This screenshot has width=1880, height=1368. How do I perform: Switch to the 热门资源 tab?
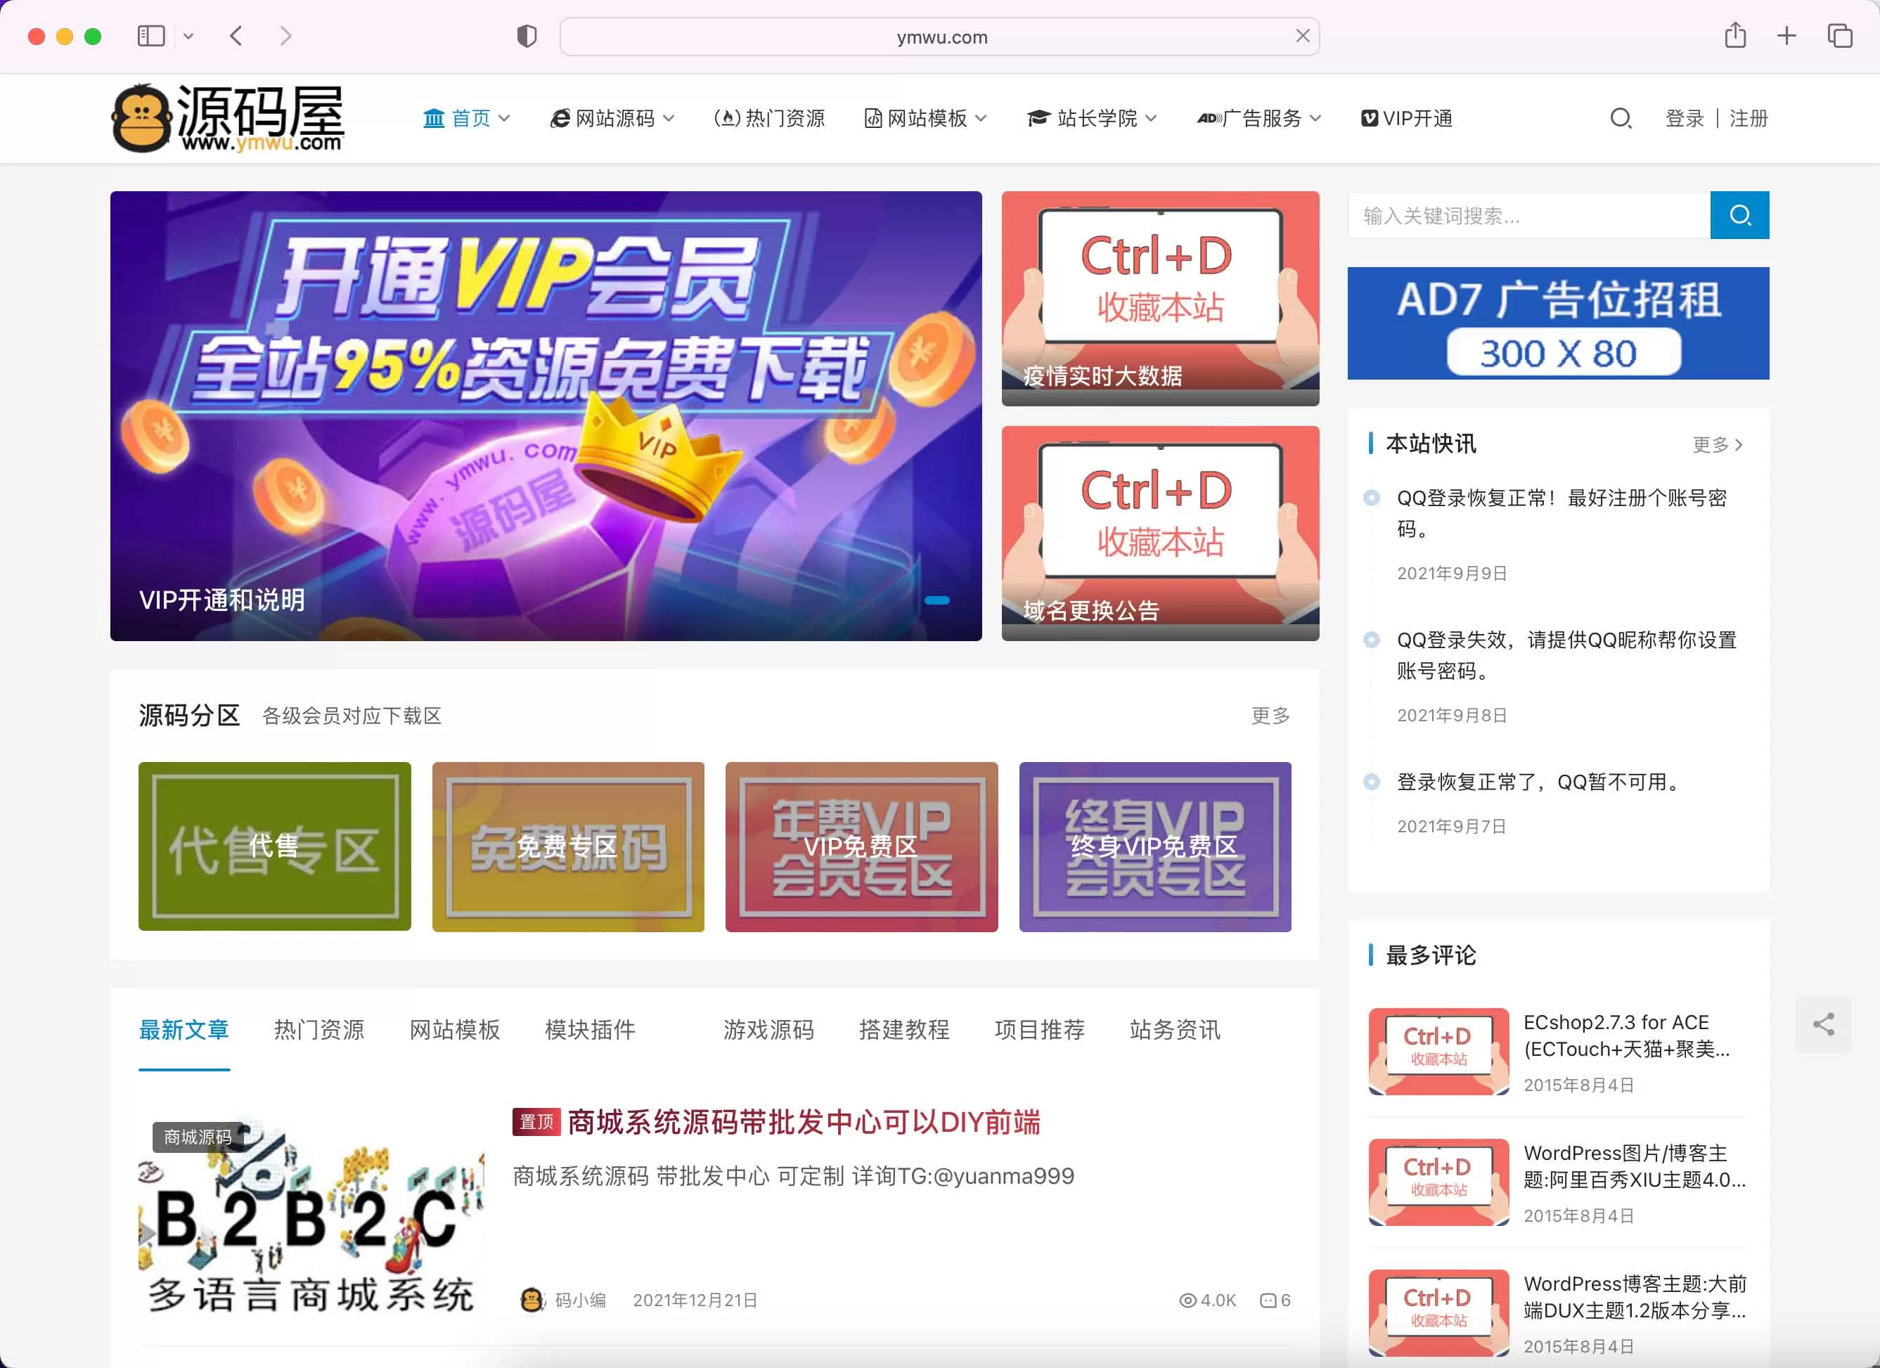tap(319, 1030)
